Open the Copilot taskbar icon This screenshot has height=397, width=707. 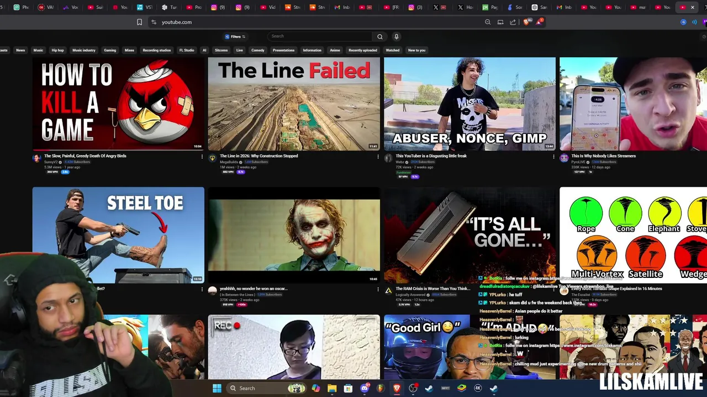coord(316,388)
